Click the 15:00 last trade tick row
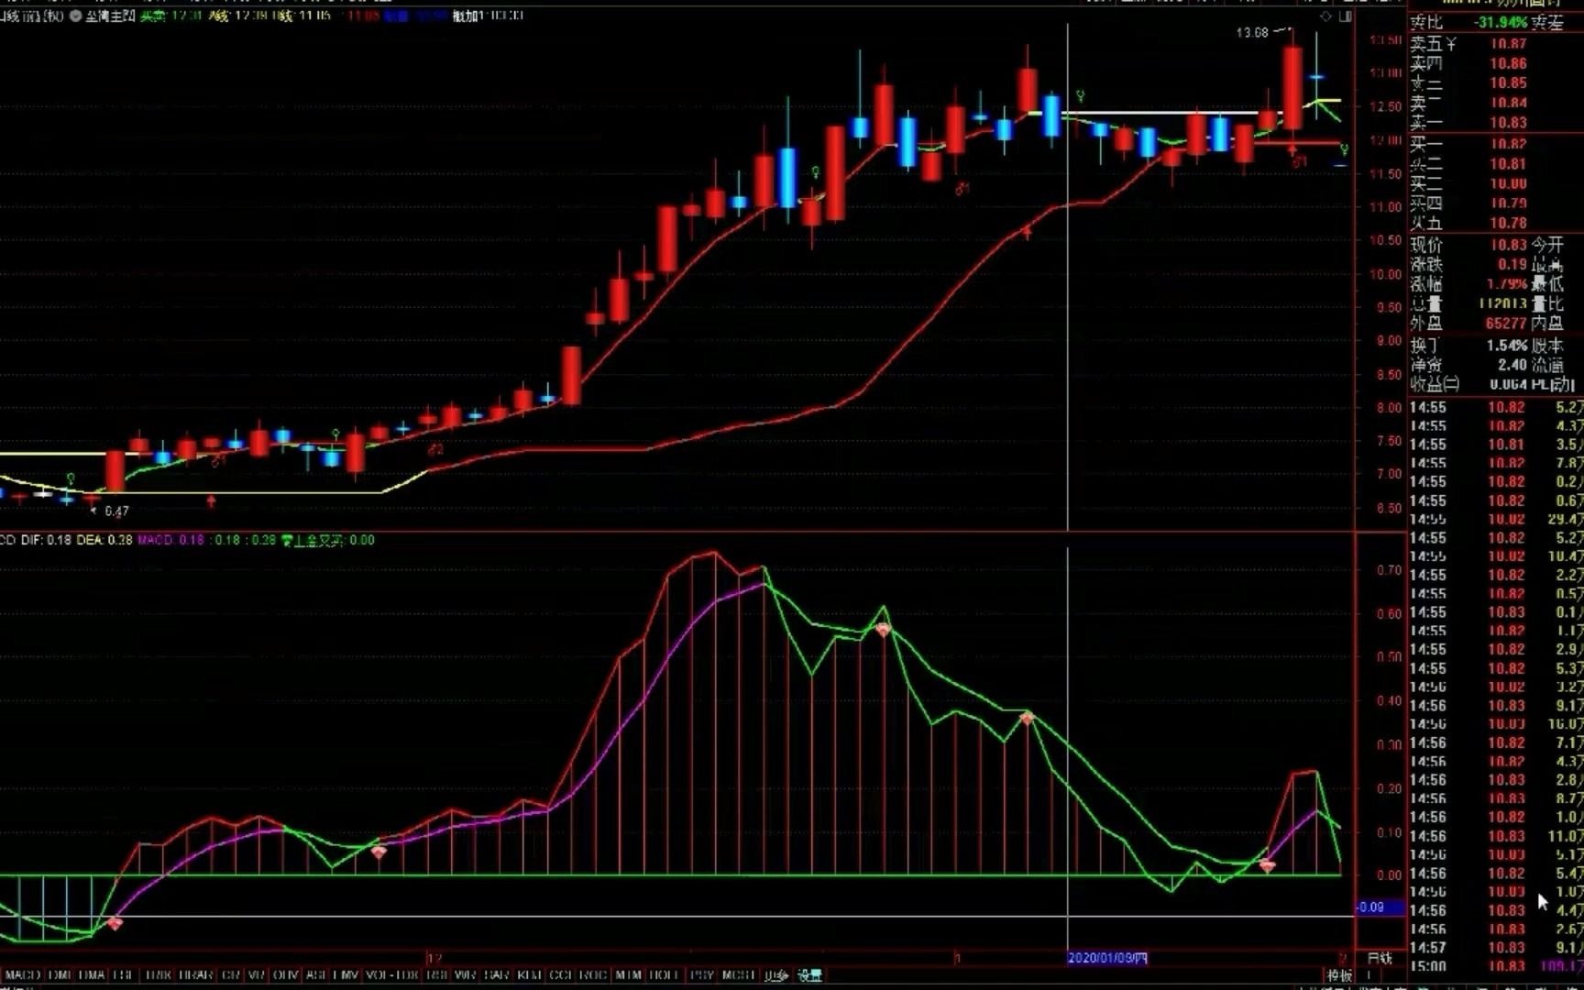 [x=1496, y=966]
